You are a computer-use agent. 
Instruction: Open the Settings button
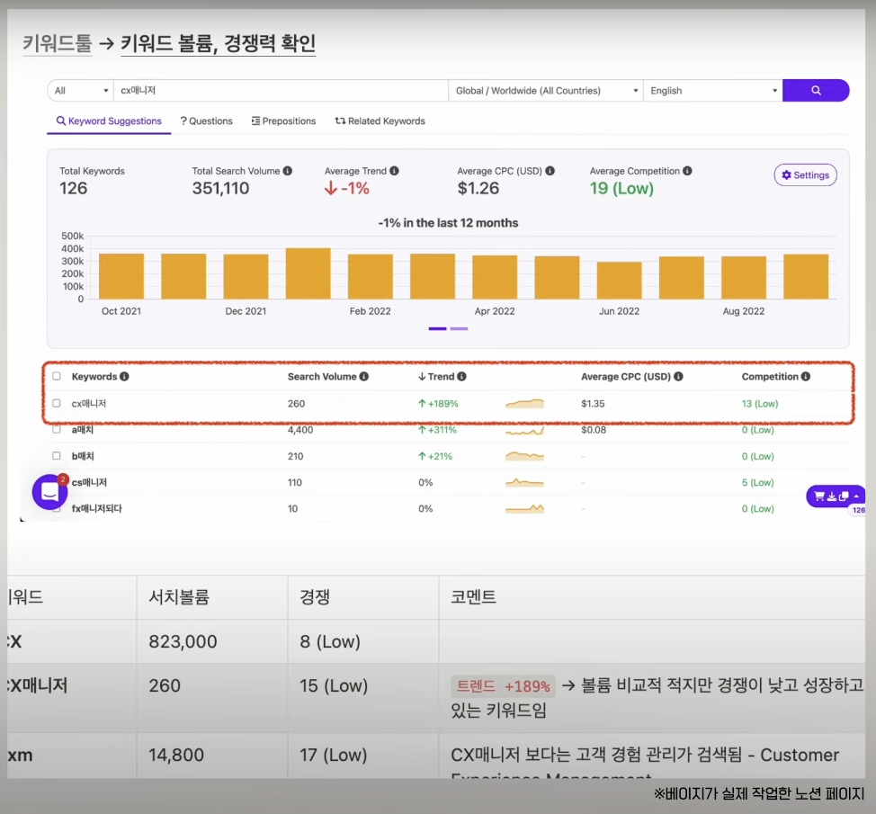(x=805, y=174)
